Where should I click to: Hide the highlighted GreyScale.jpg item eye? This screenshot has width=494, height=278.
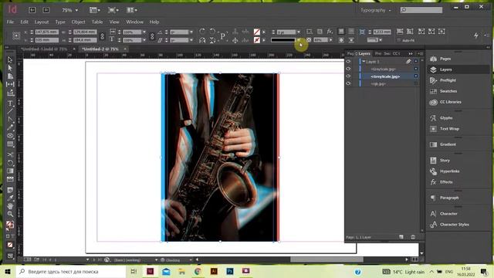(x=348, y=76)
